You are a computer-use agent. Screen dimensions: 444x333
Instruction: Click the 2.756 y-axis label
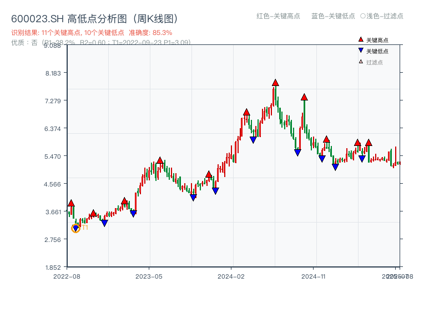(x=53, y=240)
